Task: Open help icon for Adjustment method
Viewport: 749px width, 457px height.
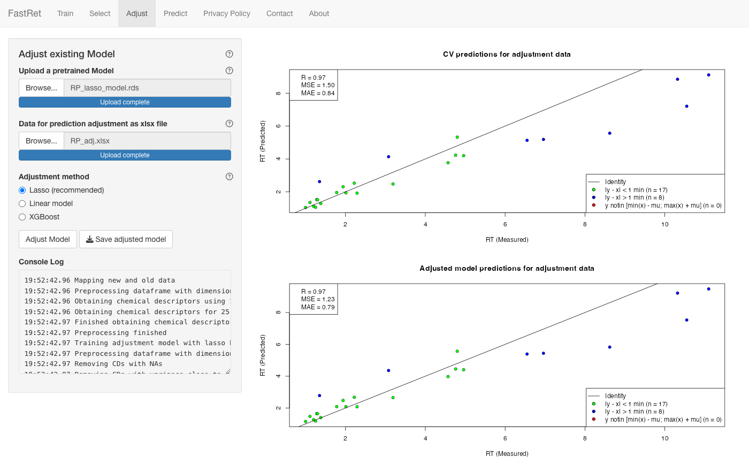Action: pos(230,177)
